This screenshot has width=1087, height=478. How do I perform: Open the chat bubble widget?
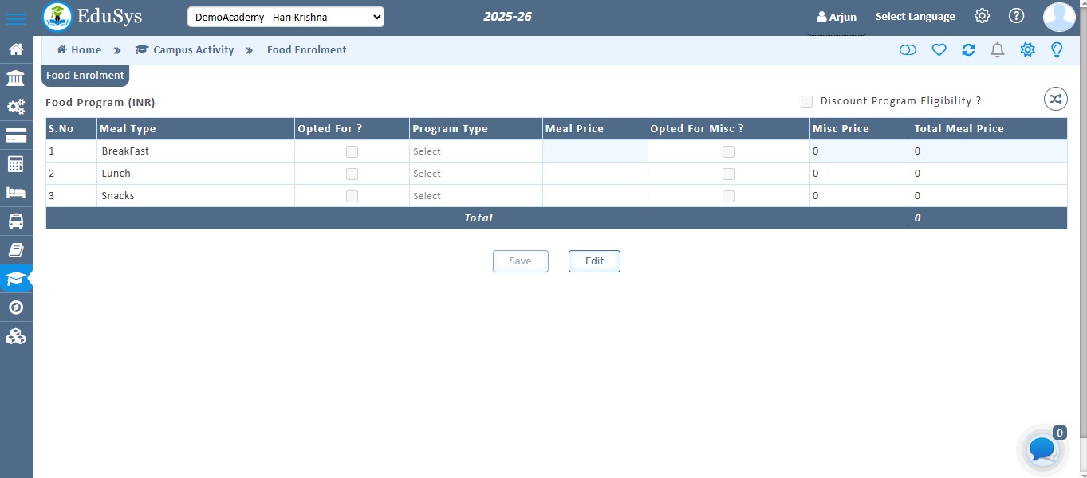coord(1042,450)
